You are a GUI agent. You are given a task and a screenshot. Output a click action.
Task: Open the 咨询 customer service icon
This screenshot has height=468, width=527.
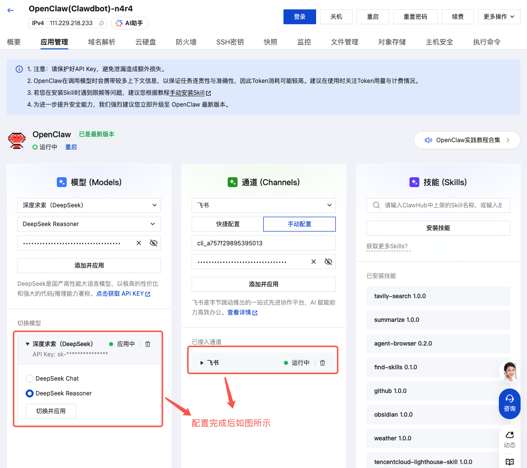pyautogui.click(x=509, y=403)
